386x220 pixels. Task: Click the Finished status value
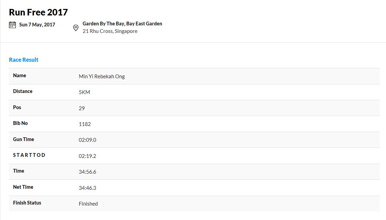(x=88, y=204)
